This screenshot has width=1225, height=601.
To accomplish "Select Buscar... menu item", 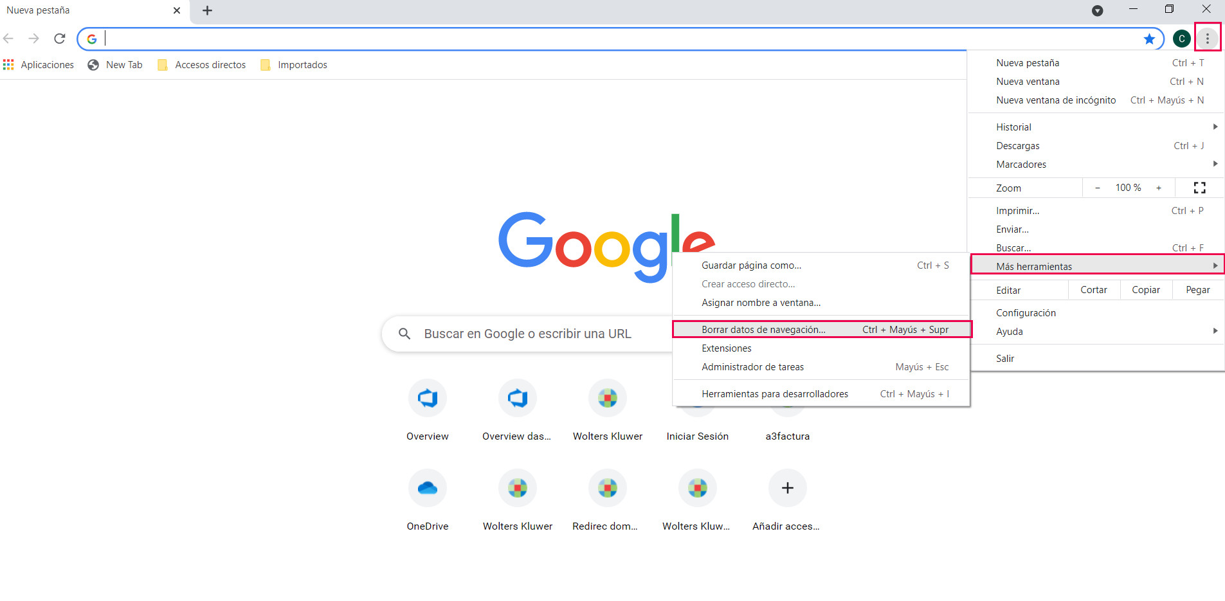I will click(x=1097, y=247).
